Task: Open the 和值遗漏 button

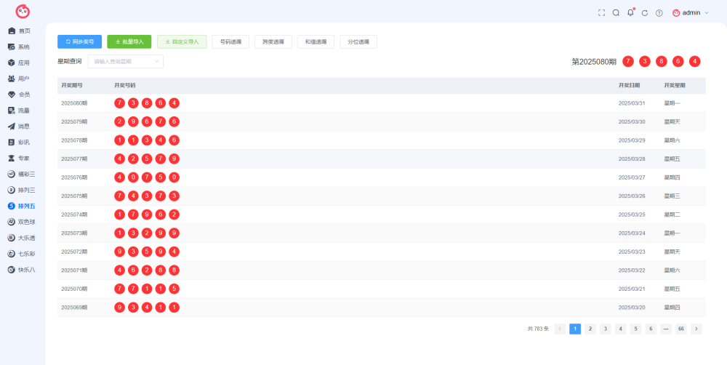Action: (316, 41)
